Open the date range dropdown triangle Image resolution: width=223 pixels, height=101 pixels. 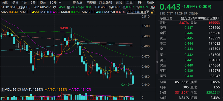click(x=148, y=12)
